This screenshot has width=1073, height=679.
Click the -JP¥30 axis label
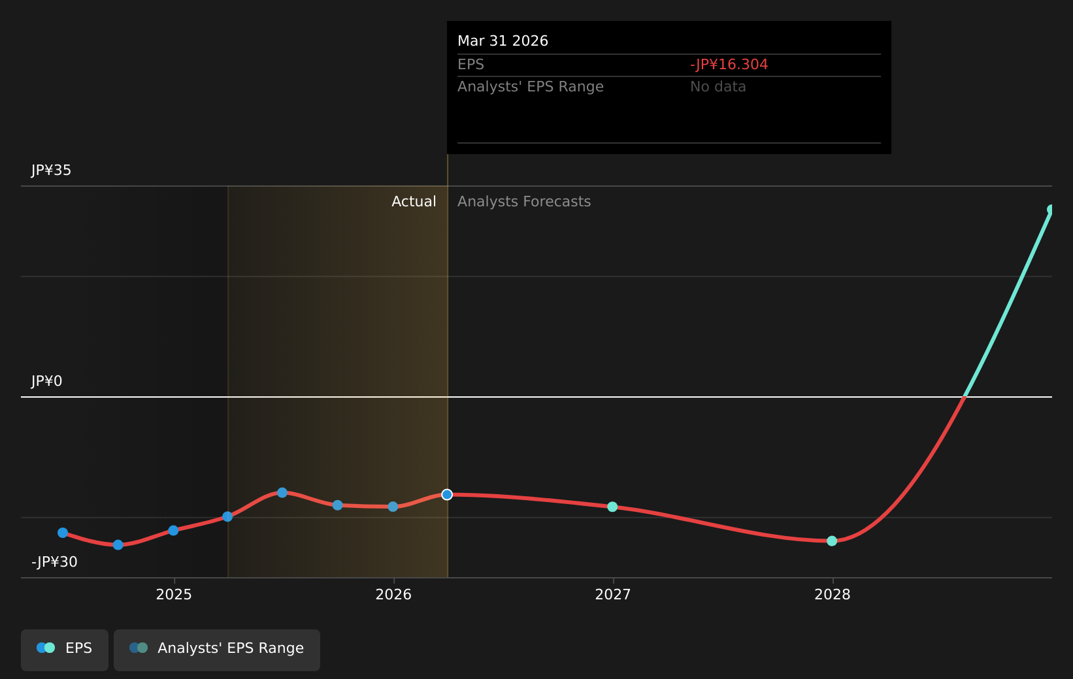54,562
